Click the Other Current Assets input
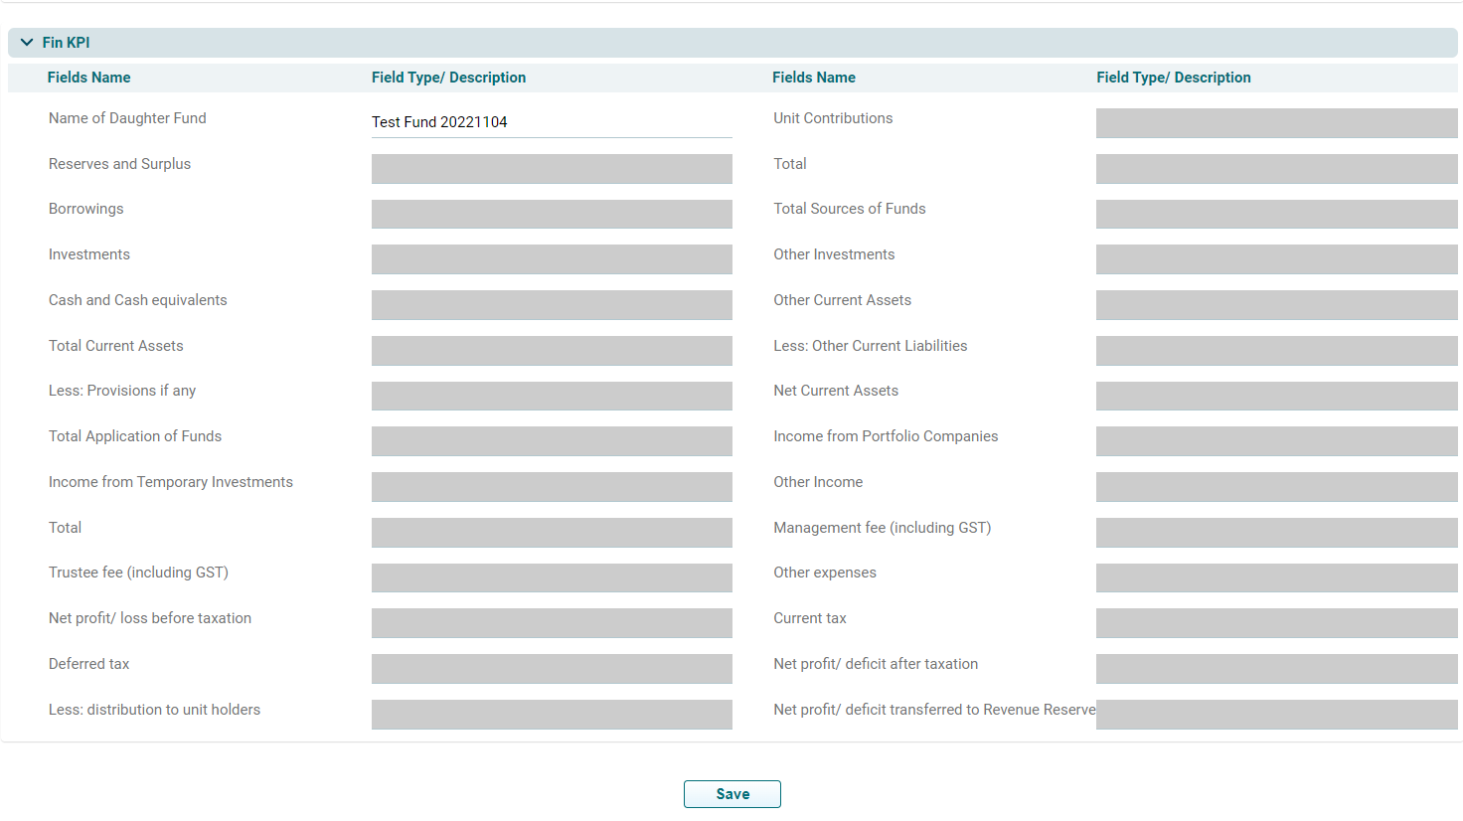The image size is (1463, 821). (1276, 305)
